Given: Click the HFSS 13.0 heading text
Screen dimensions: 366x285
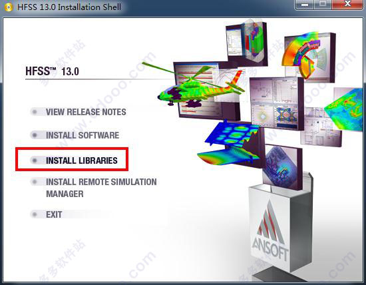Looking at the screenshot, I should pyautogui.click(x=52, y=71).
